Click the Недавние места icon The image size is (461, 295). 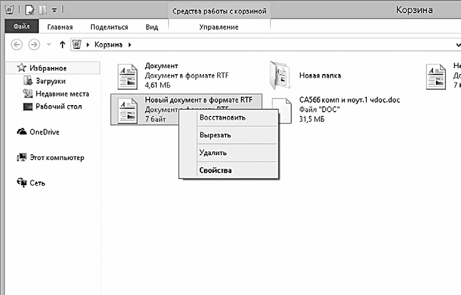pyautogui.click(x=27, y=94)
